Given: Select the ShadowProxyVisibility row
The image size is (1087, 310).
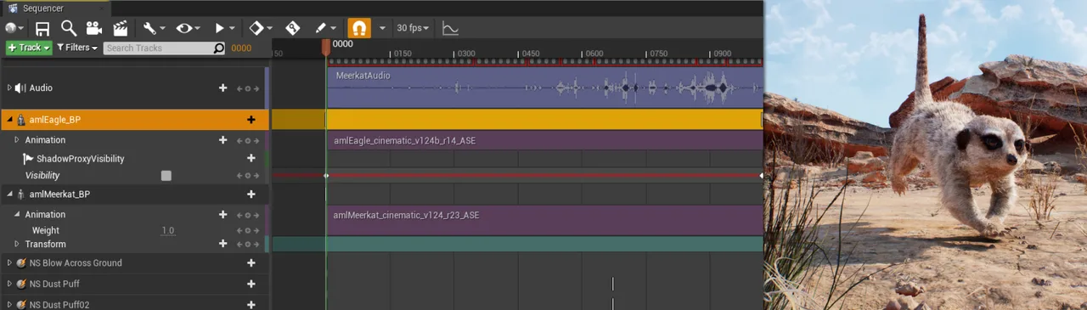Looking at the screenshot, I should pos(134,158).
